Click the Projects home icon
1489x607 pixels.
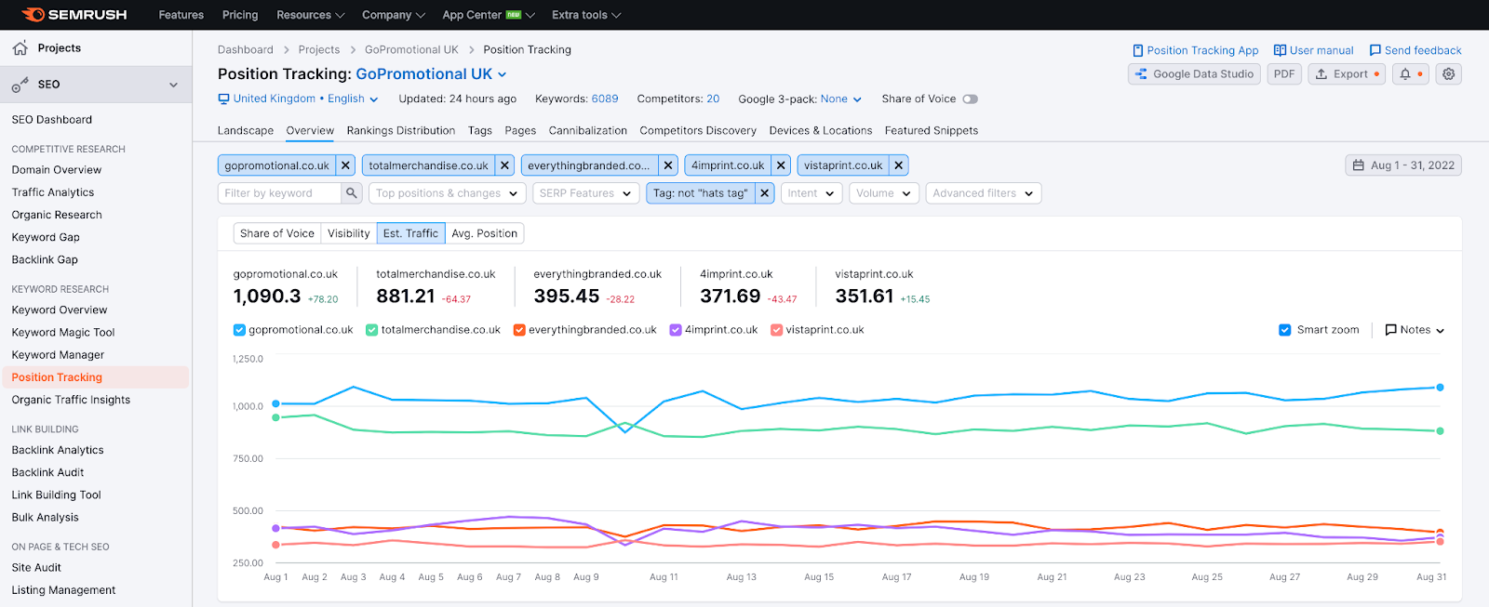[20, 48]
